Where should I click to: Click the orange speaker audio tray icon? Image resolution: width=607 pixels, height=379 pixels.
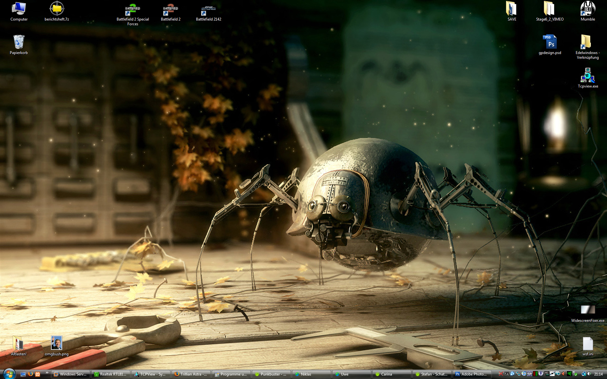[x=564, y=374]
